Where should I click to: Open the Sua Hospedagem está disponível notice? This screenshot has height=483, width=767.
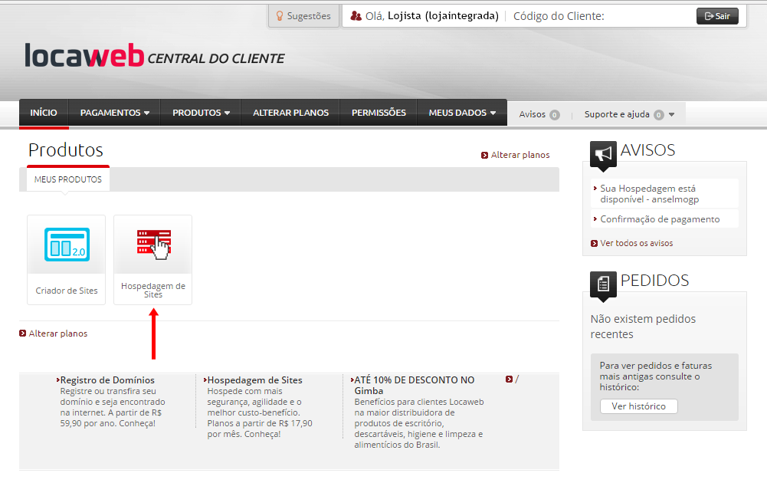[x=649, y=194]
